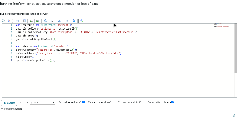The image size is (239, 132).
Task: Click the var safeGr declaration line
Action: tap(43, 46)
